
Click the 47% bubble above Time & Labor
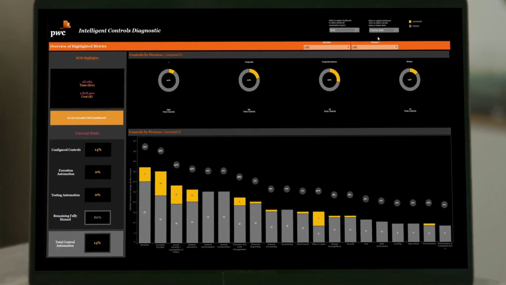click(x=318, y=191)
